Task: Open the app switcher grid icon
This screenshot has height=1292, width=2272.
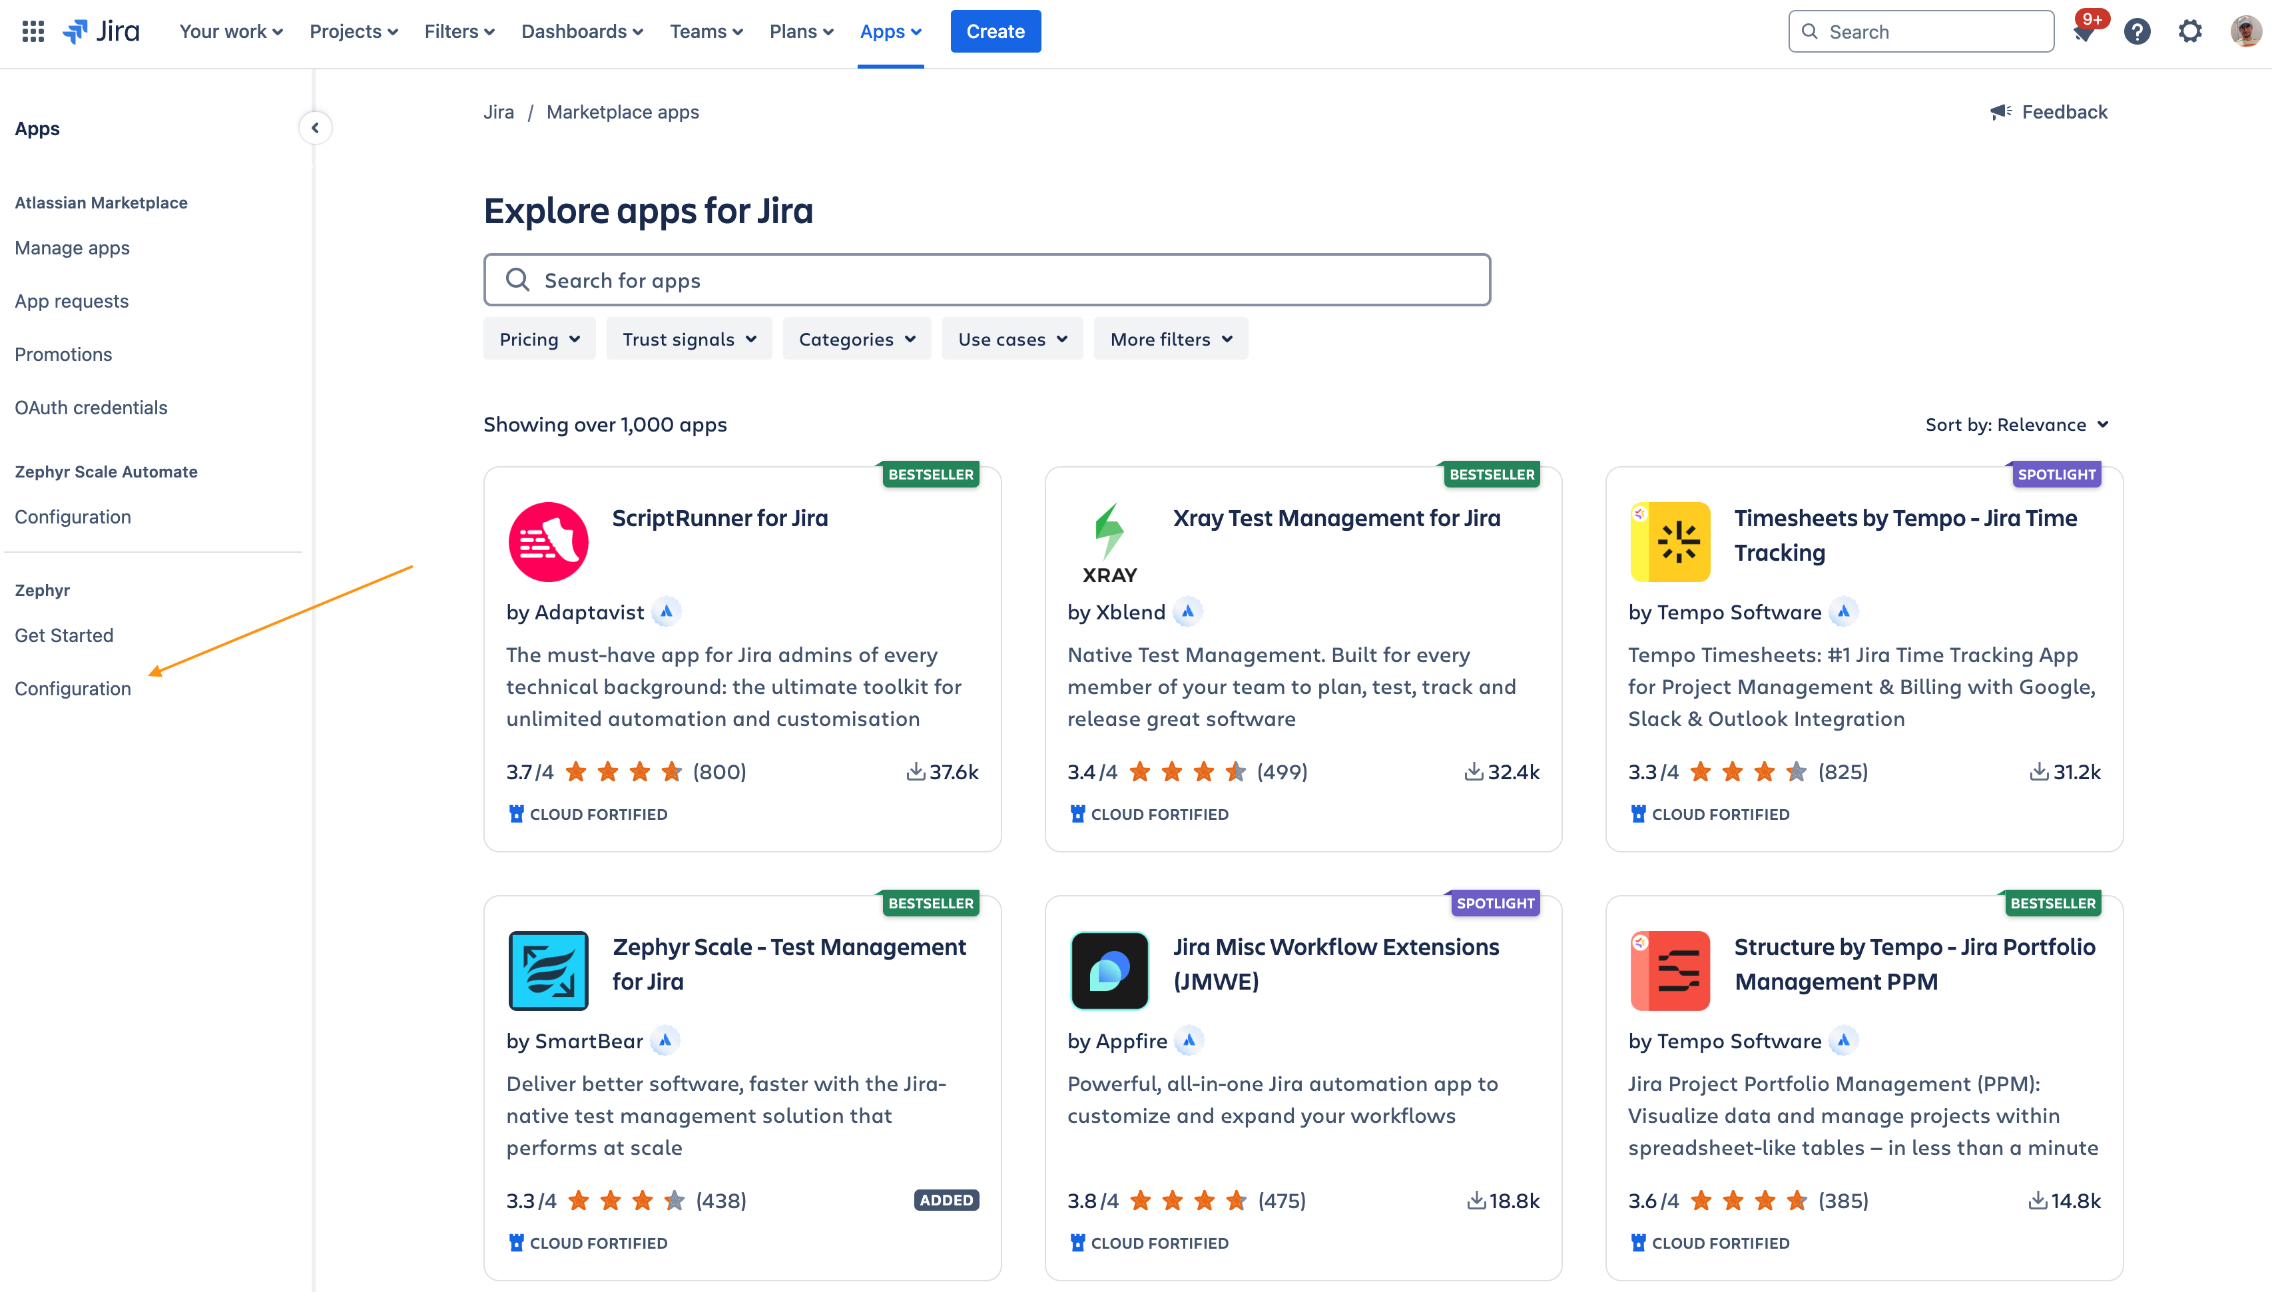Action: click(x=33, y=32)
